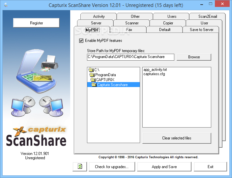The width and height of the screenshot is (232, 178).
Task: Open the Users tab
Action: point(172,16)
